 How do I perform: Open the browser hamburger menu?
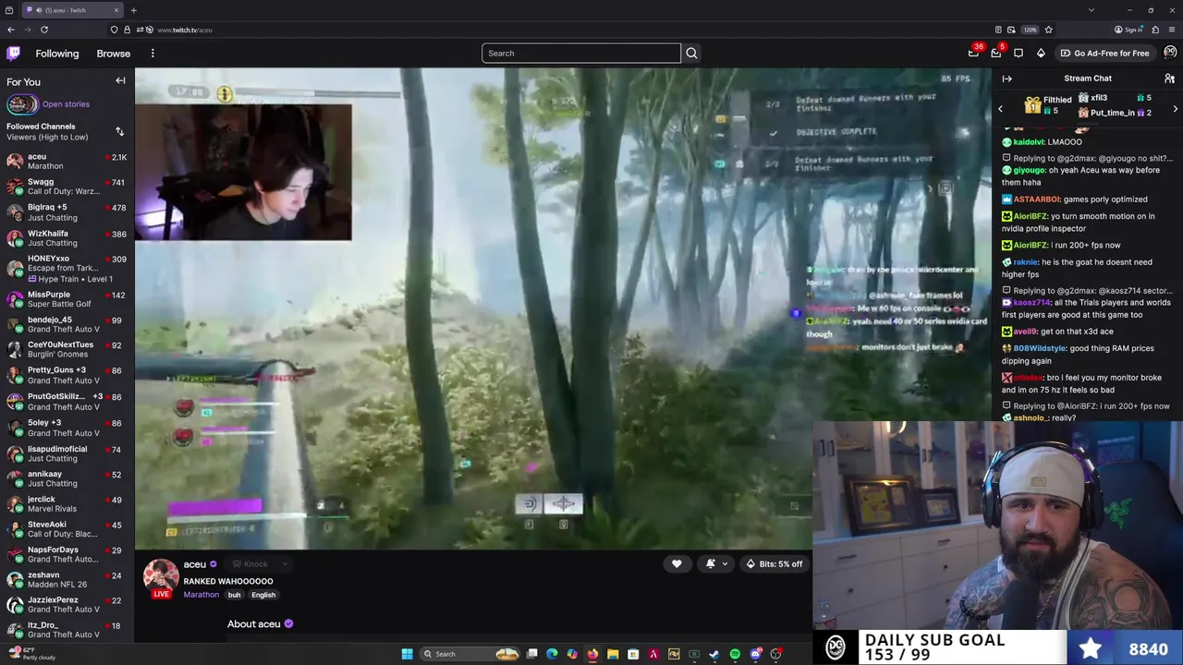(1172, 30)
